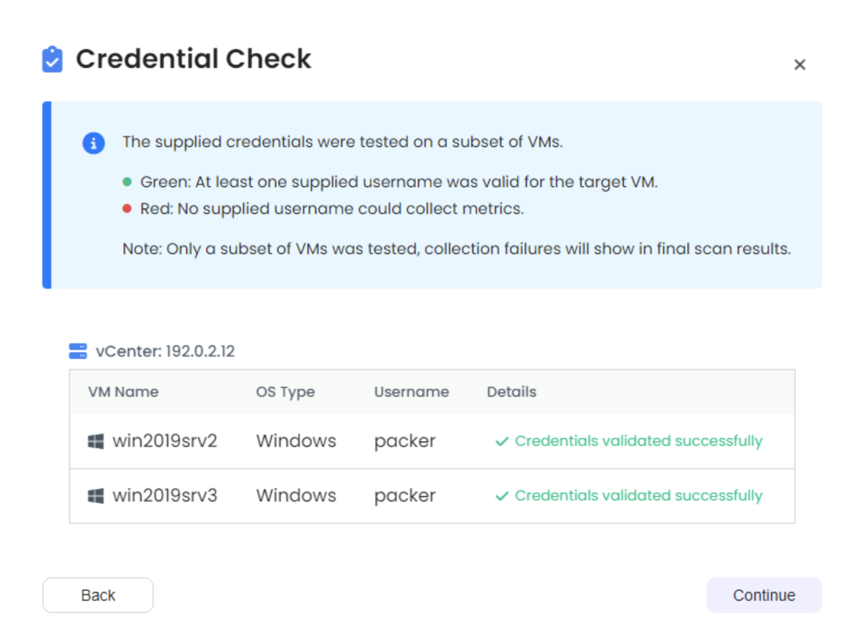Click the clipboard check icon beside Credential Check
849x642 pixels.
[x=52, y=59]
